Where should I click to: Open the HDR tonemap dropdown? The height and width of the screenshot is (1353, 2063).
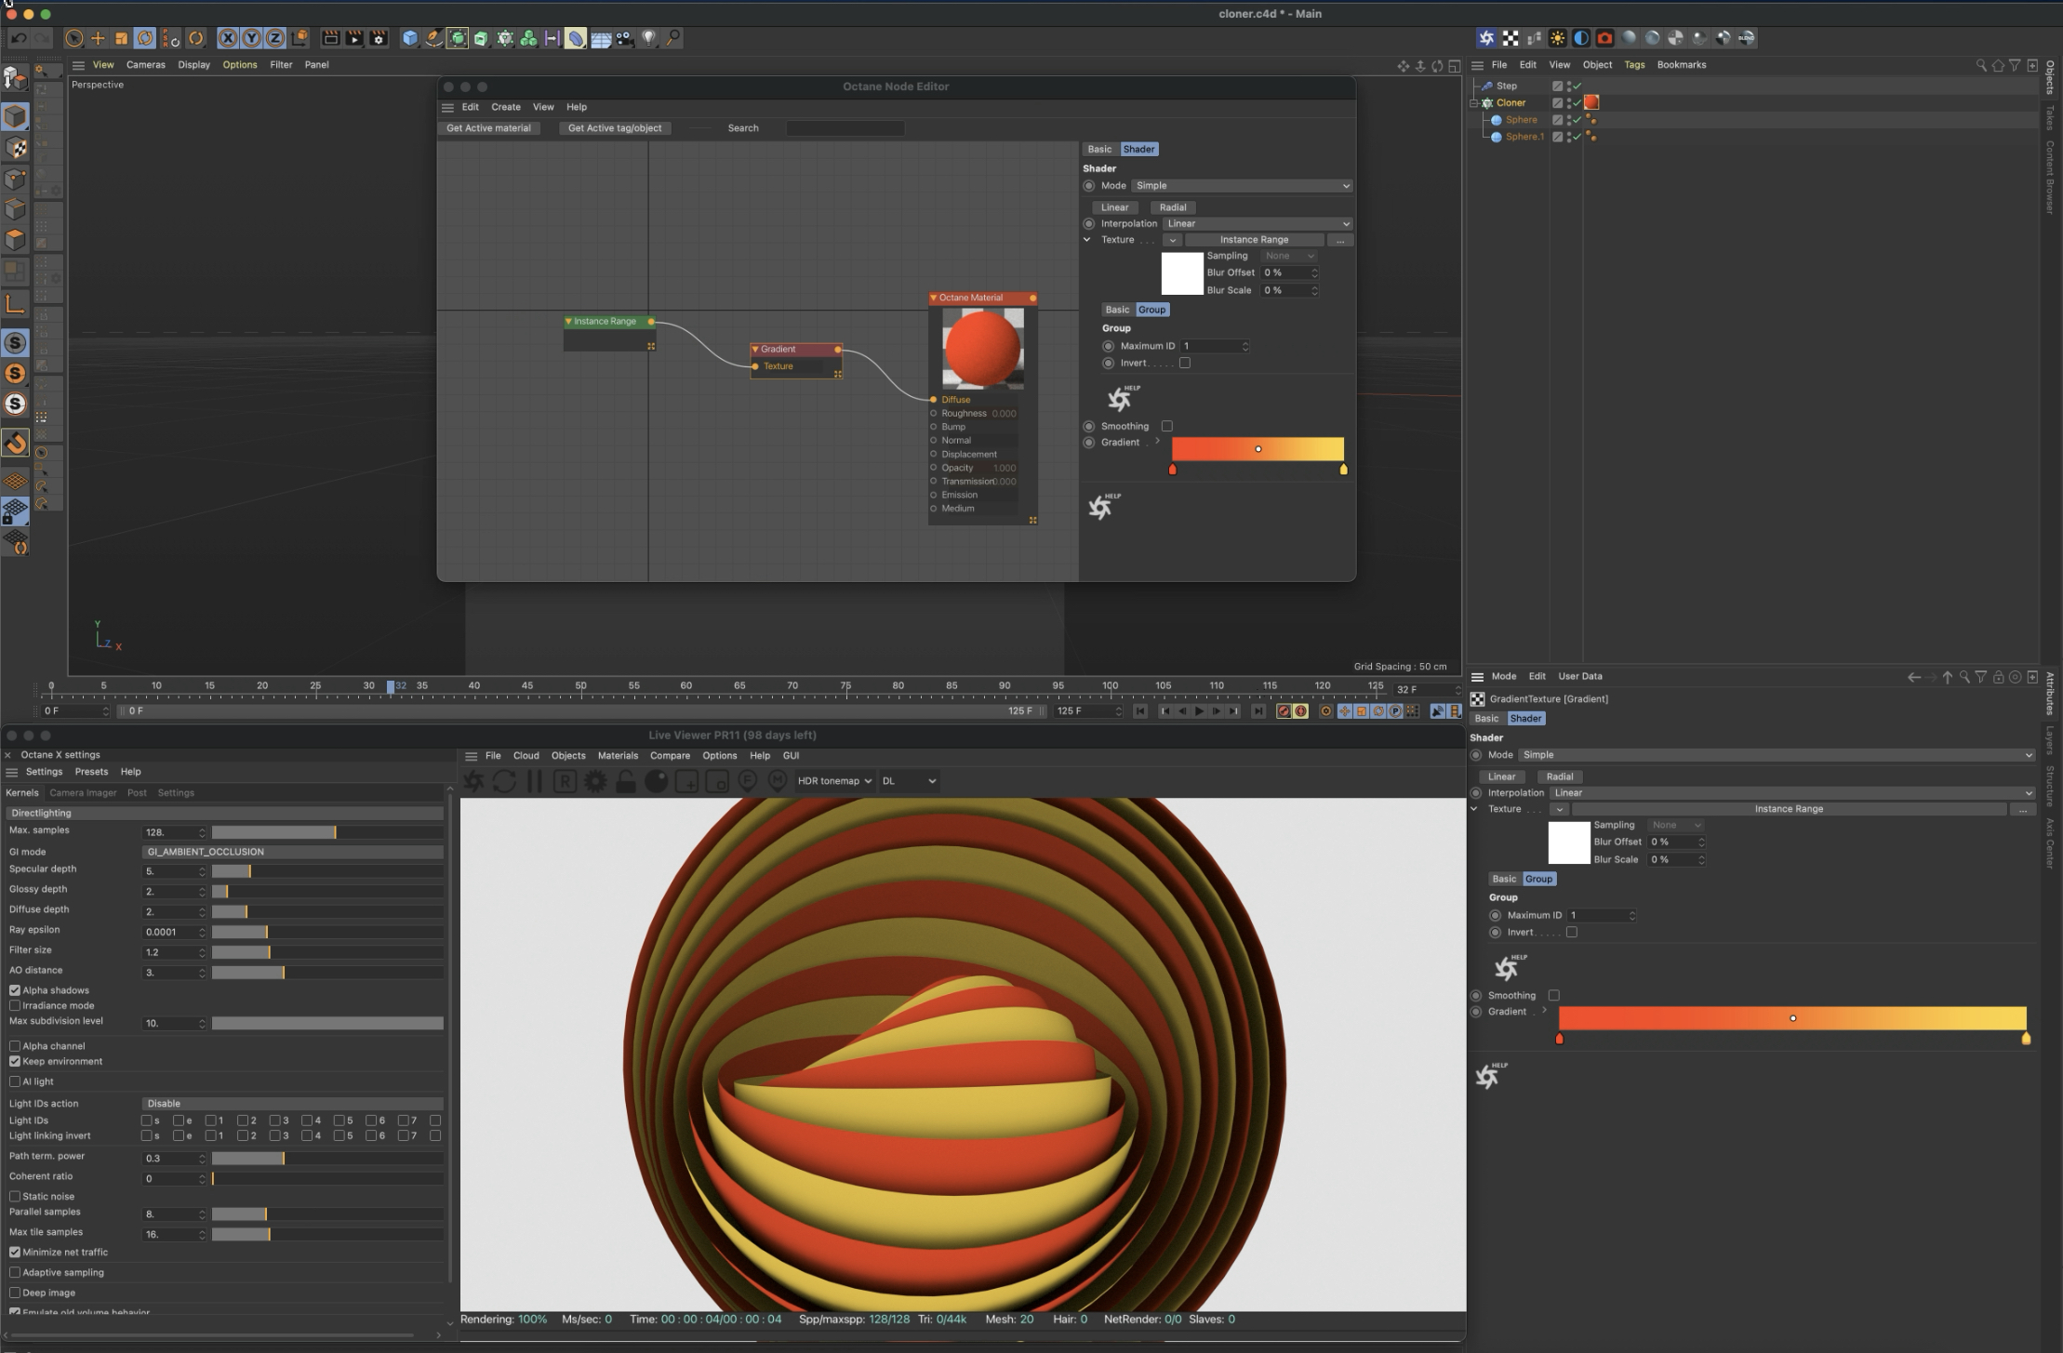tap(834, 781)
